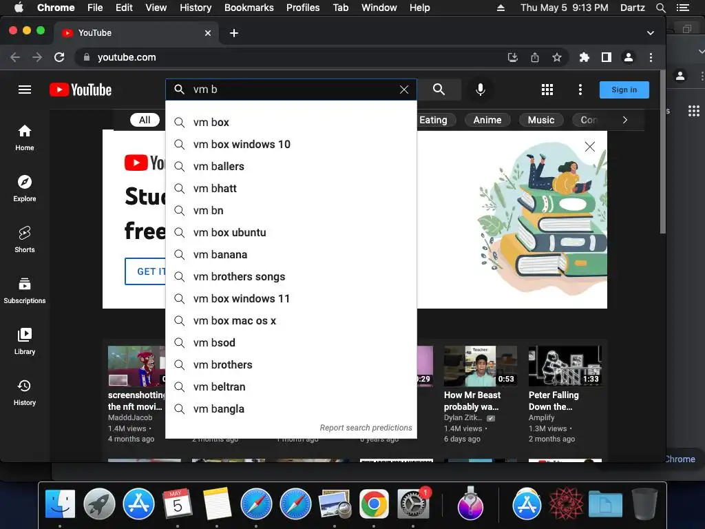Click Report search predictions link
This screenshot has width=705, height=529.
[366, 428]
